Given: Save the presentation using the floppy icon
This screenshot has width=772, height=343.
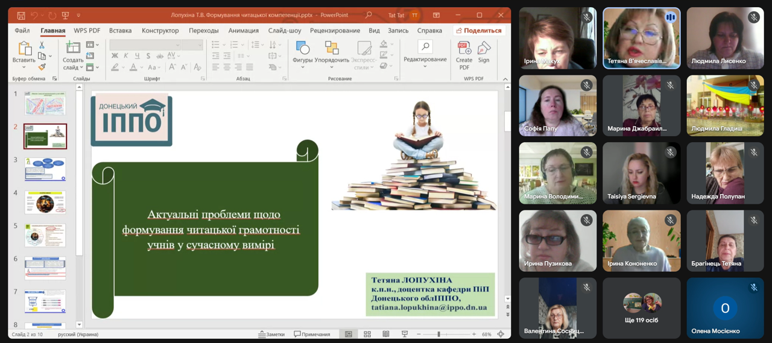Looking at the screenshot, I should [x=21, y=15].
